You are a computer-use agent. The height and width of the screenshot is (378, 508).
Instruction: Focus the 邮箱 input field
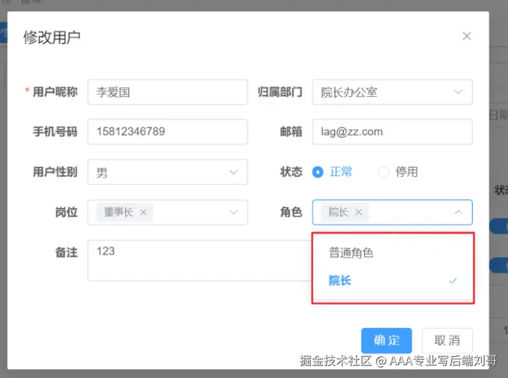392,132
